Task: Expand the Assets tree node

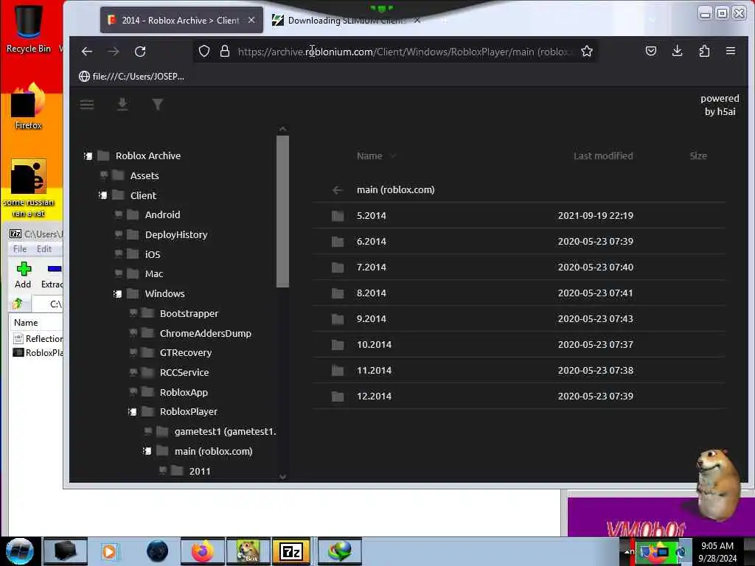Action: 103,175
